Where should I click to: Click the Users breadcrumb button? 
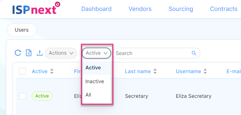pyautogui.click(x=22, y=30)
